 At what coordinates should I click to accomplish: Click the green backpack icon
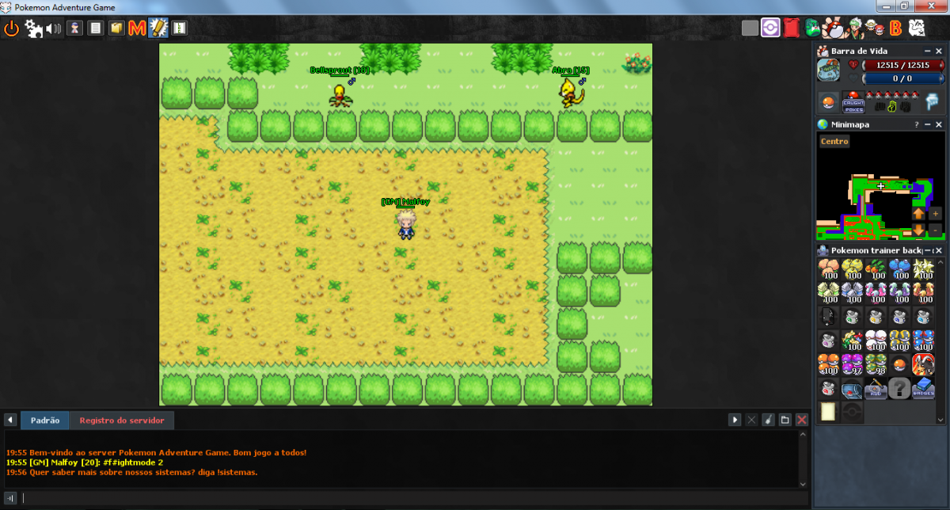point(812,29)
